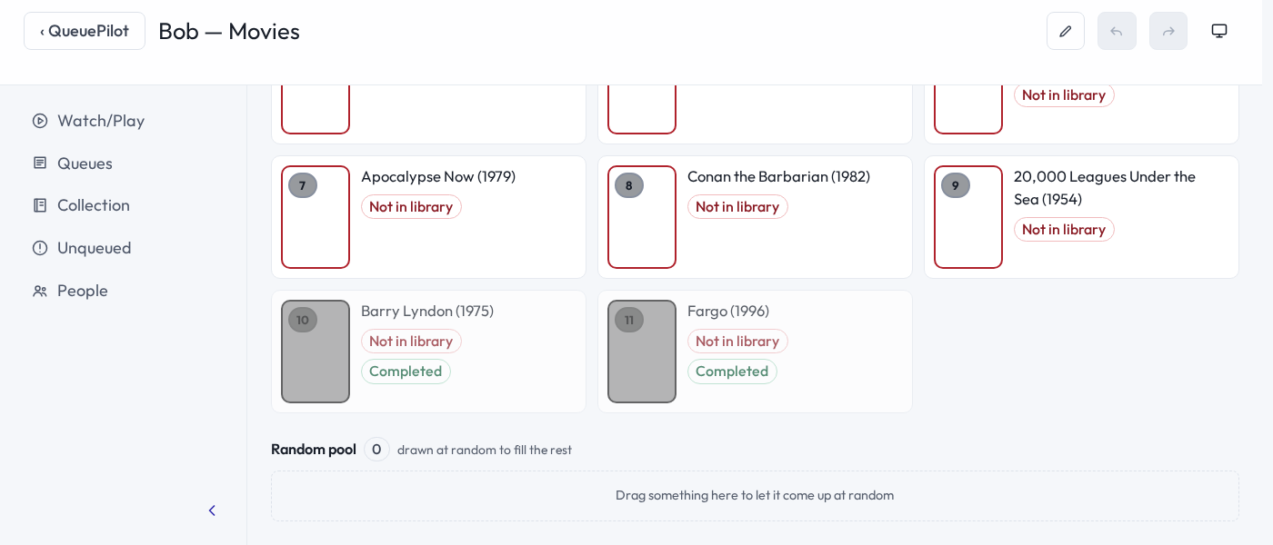Click the undo arrow icon
The height and width of the screenshot is (545, 1273).
point(1117,31)
